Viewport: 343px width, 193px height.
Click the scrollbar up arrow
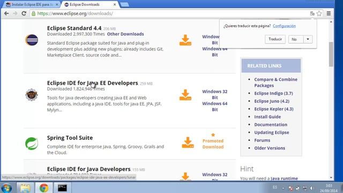(331, 22)
